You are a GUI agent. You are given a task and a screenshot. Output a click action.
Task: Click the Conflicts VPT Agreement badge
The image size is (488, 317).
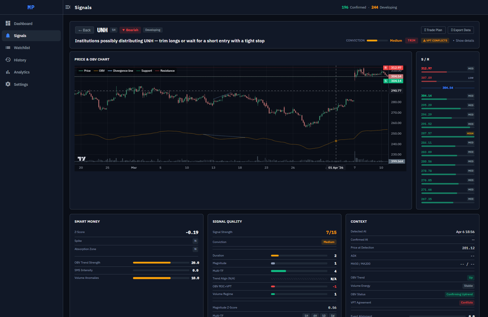click(467, 303)
